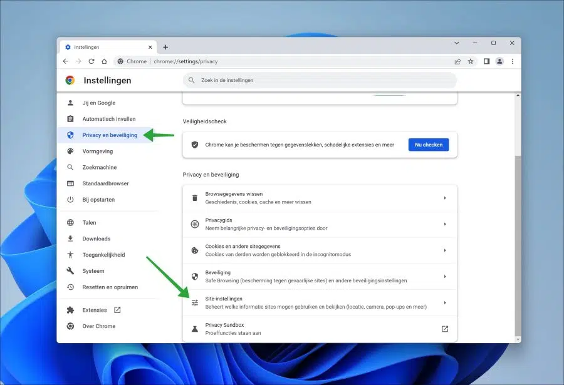The image size is (564, 385).
Task: Open 'Automatisch invullen' section
Action: (108, 119)
